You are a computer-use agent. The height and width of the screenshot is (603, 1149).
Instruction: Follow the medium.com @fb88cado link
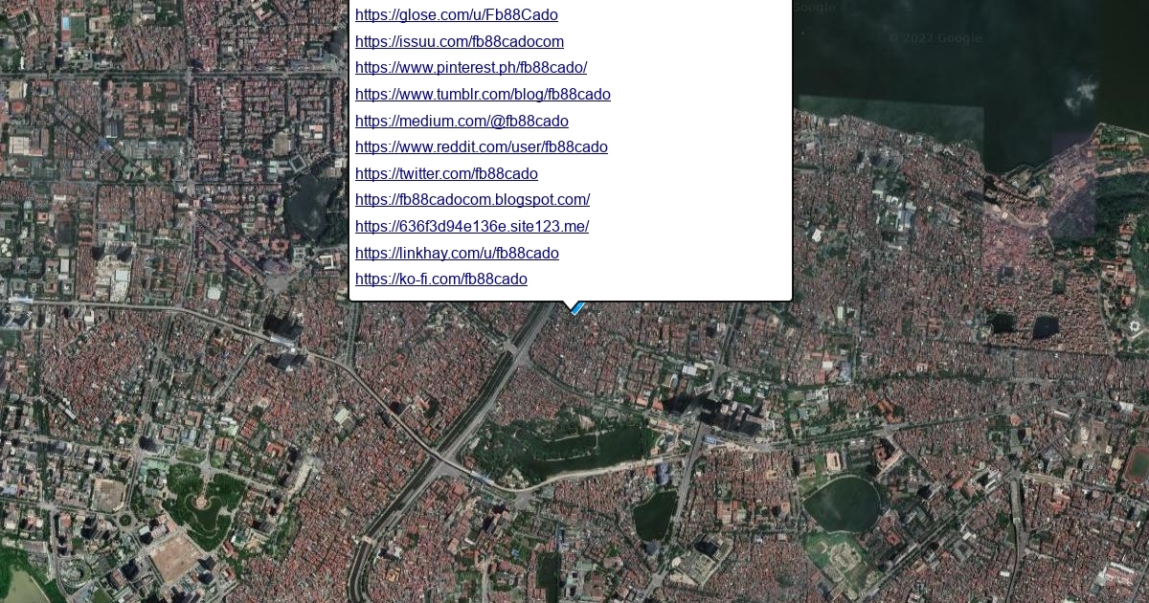click(462, 122)
